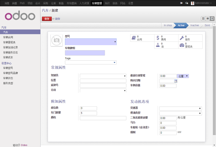The height and width of the screenshot is (147, 216).
Task: Change the 公里 odometer unit dropdown
Action: click(x=183, y=76)
